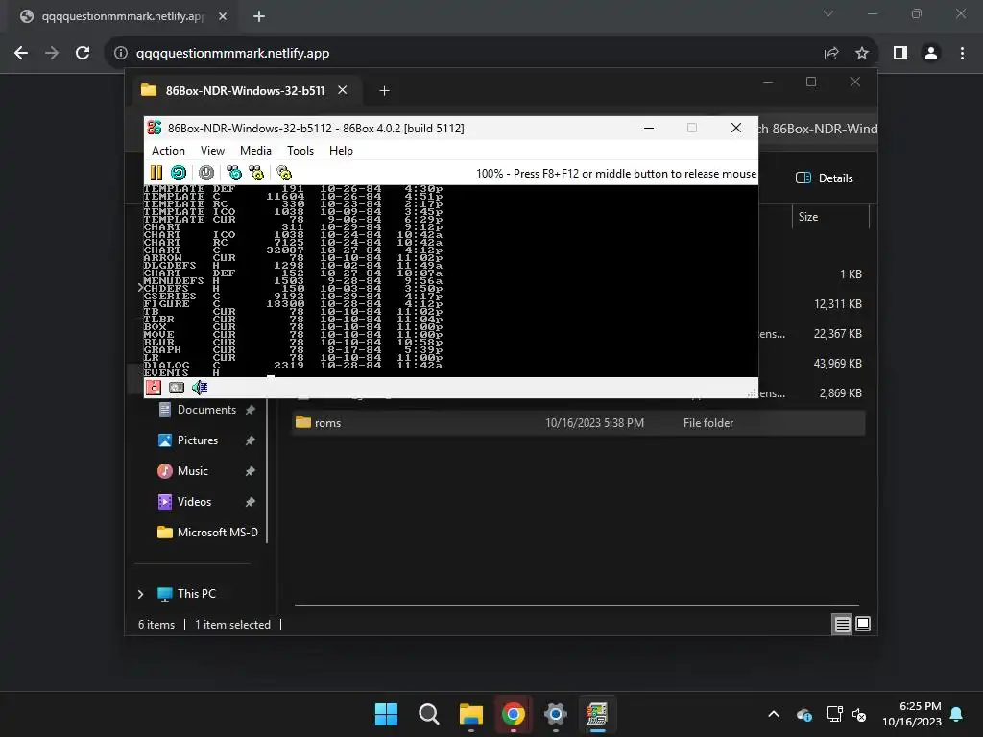The height and width of the screenshot is (737, 983).
Task: Sort by the Size column header
Action: [808, 217]
